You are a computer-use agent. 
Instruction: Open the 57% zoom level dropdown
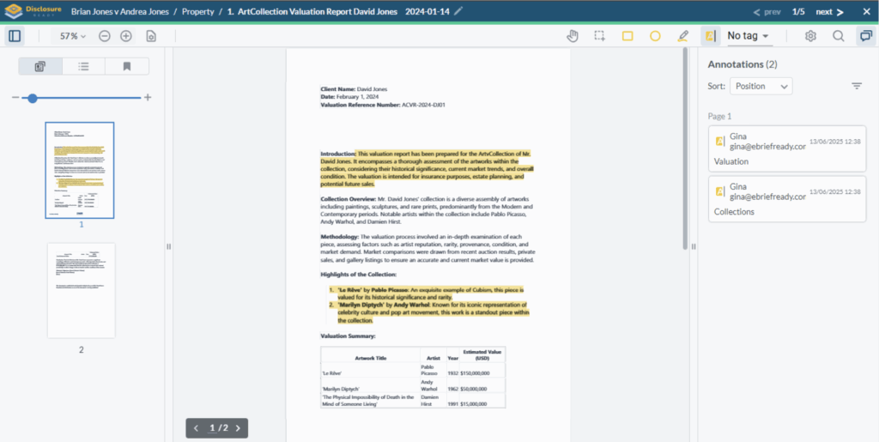coord(74,36)
